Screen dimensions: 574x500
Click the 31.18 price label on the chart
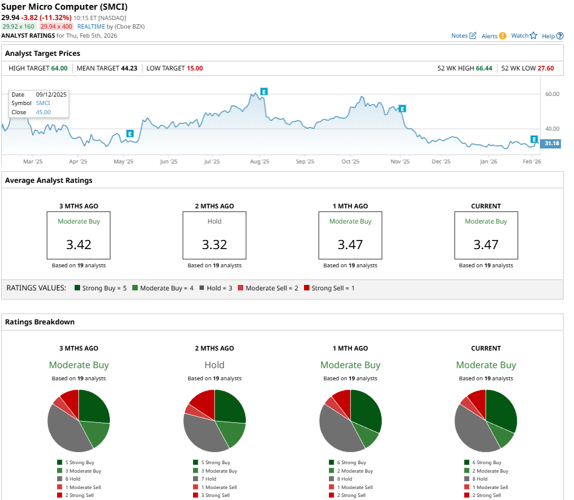552,143
